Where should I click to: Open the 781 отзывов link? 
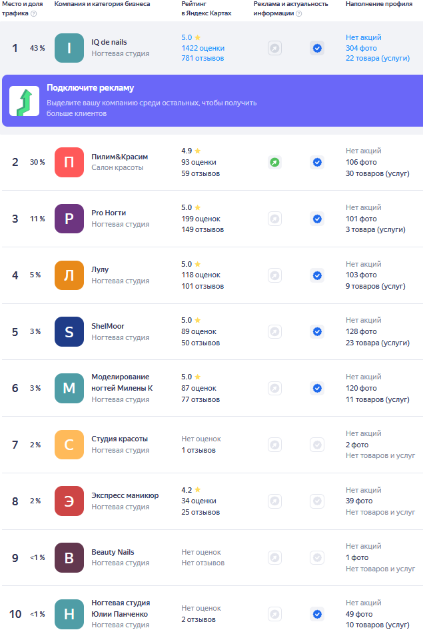point(203,59)
